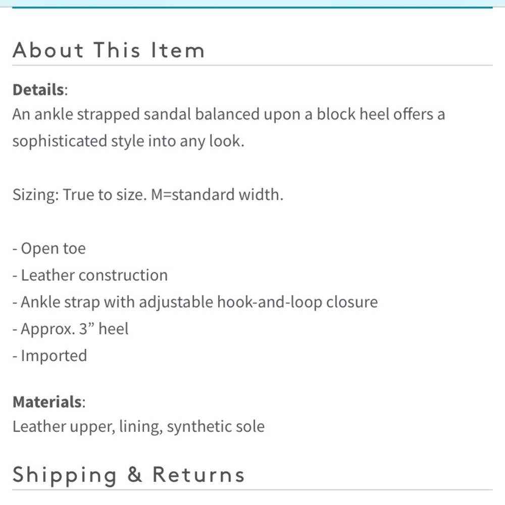
Task: Click the "Open toe" bullet line
Action: [x=49, y=248]
